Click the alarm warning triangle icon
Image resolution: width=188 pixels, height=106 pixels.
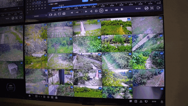[141, 102]
